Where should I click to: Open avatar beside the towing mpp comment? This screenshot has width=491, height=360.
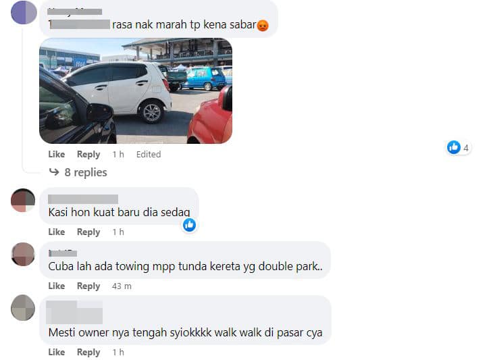23,254
